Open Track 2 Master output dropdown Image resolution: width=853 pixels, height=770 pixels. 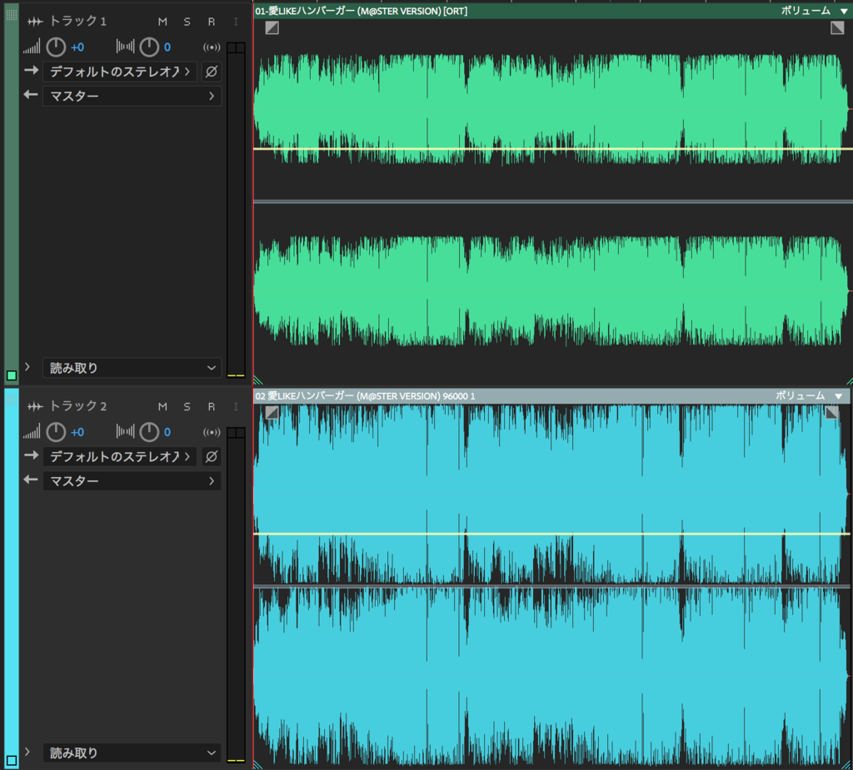click(x=132, y=481)
